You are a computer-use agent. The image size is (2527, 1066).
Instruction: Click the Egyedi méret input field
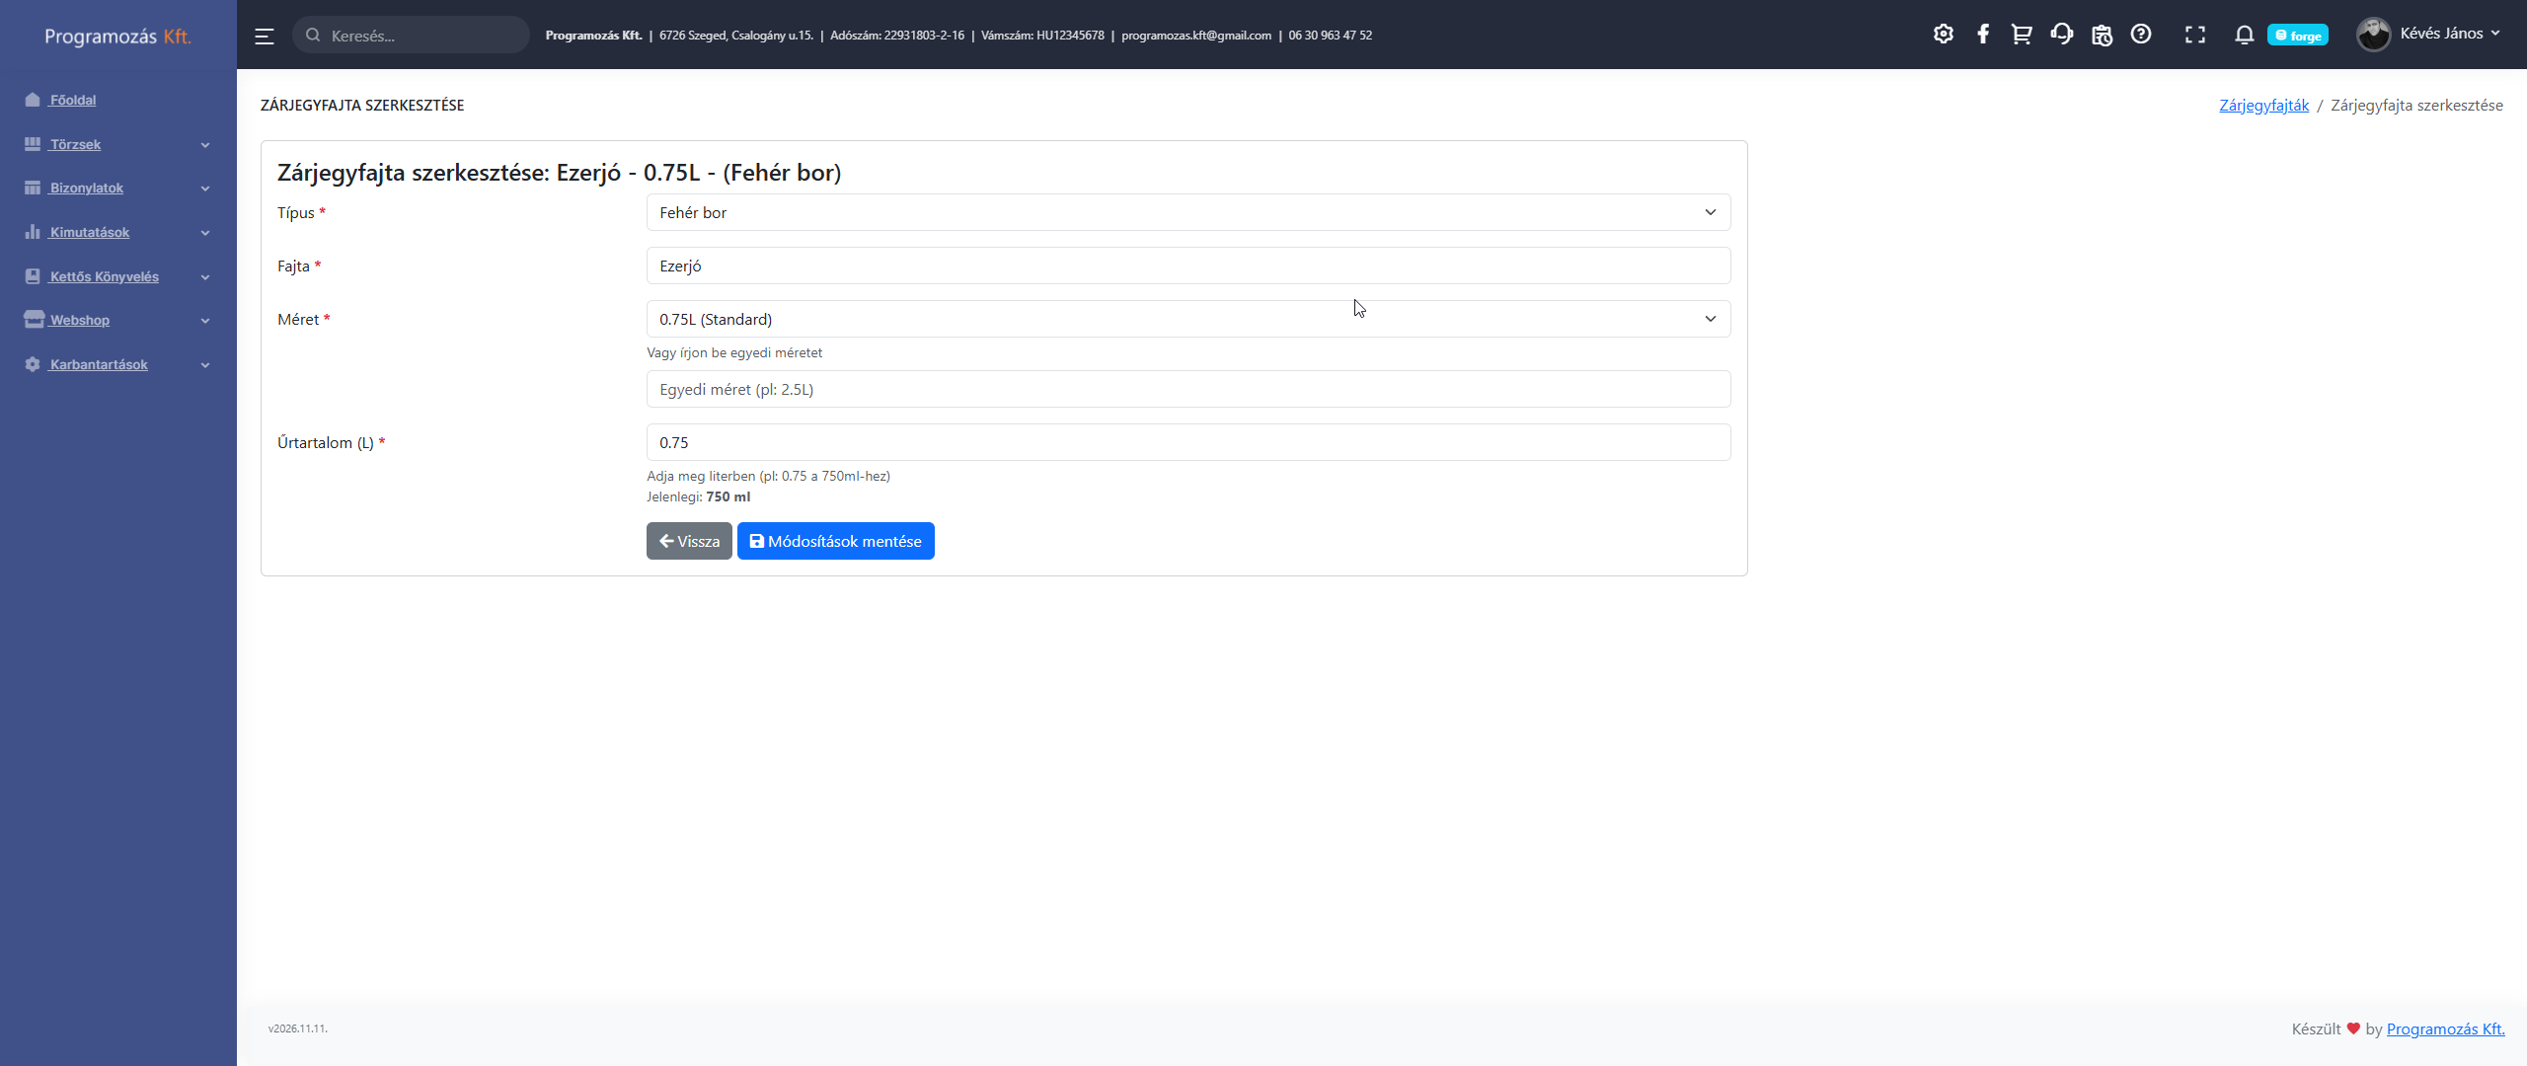1187,389
